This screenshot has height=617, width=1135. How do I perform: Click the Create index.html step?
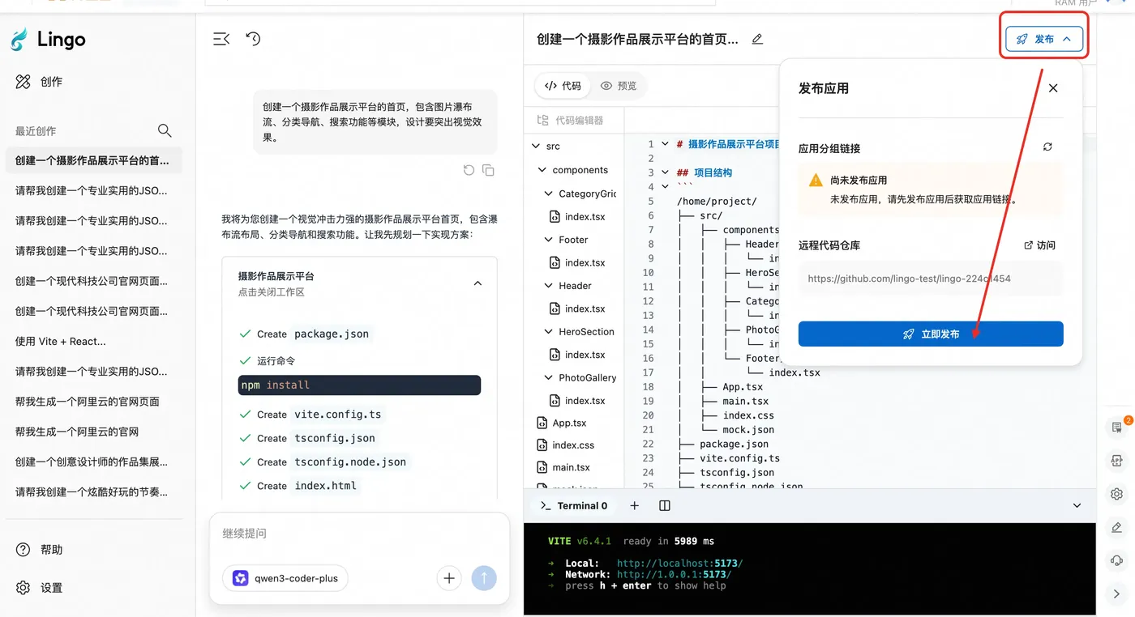(x=300, y=486)
